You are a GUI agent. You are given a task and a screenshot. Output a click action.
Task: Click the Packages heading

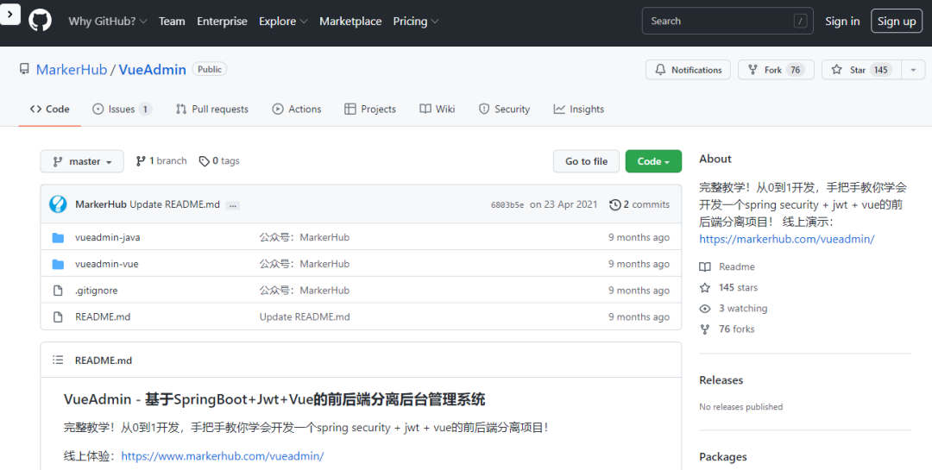[723, 457]
